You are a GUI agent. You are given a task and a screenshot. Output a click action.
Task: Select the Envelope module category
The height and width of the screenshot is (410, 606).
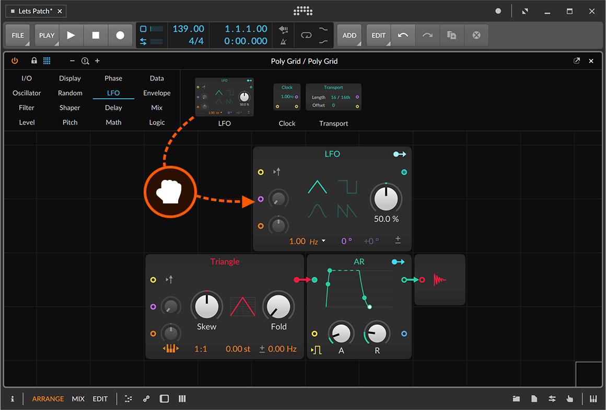tap(157, 93)
